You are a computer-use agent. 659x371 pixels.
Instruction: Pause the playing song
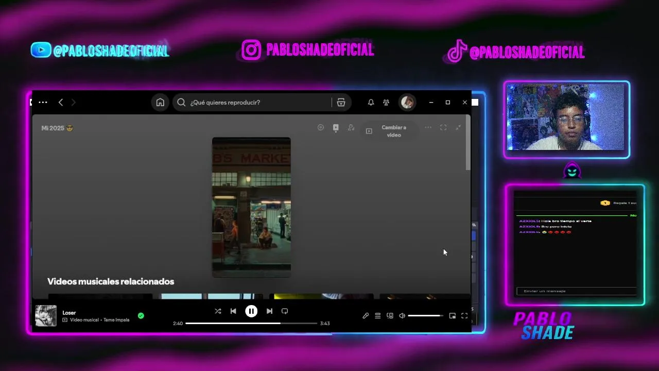[x=251, y=311]
